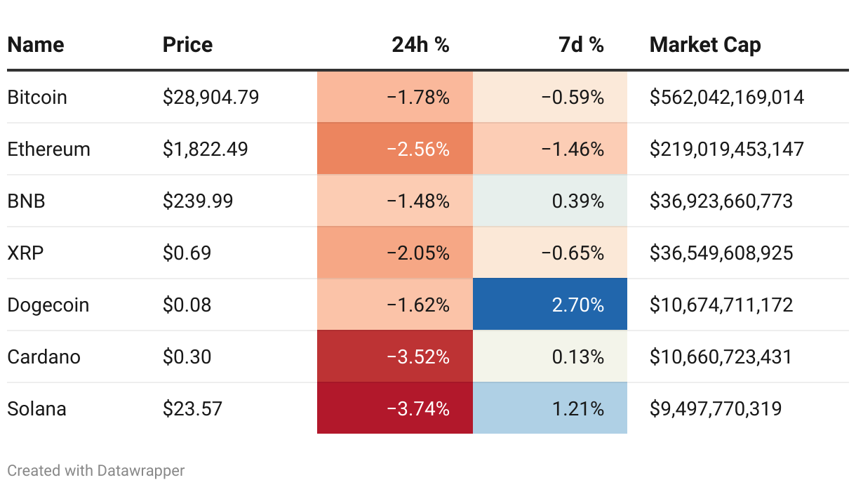This screenshot has height=487, width=856.
Task: Open the Created with Datawrapper link
Action: (96, 470)
